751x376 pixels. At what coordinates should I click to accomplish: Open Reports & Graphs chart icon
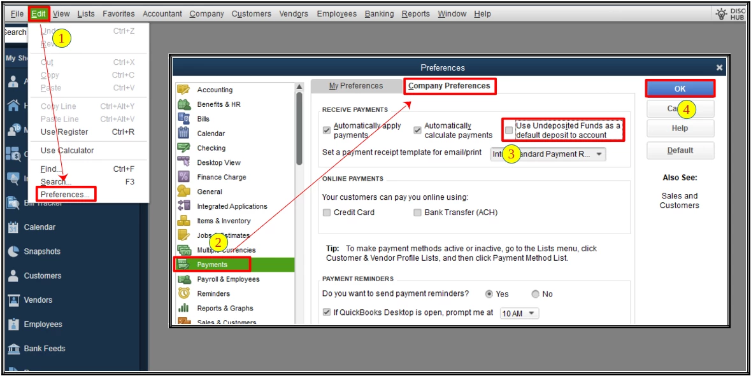[x=184, y=308]
